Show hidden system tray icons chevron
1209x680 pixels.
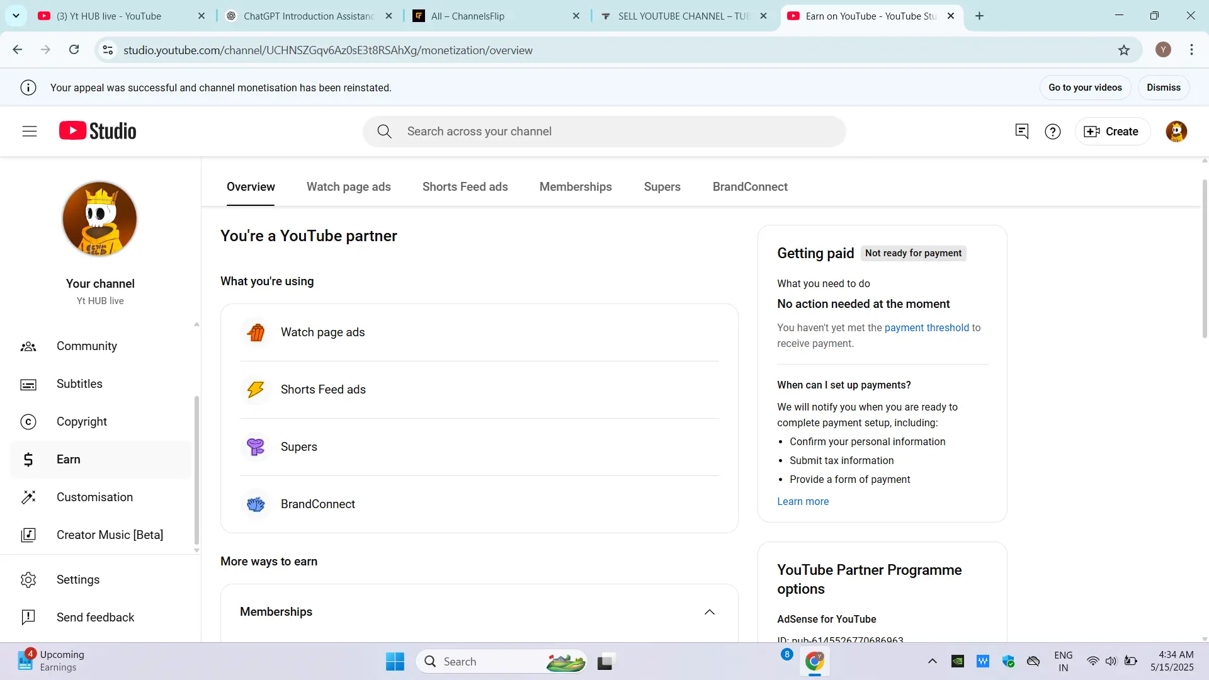click(x=932, y=661)
